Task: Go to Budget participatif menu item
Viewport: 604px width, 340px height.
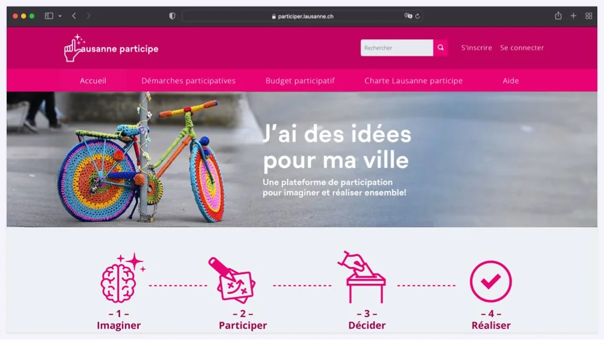Action: (x=300, y=81)
